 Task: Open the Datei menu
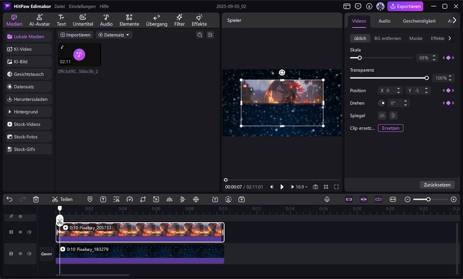[x=60, y=6]
